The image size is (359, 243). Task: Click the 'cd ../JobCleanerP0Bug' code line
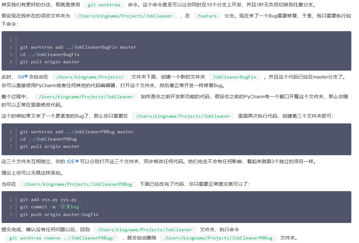tap(49, 139)
